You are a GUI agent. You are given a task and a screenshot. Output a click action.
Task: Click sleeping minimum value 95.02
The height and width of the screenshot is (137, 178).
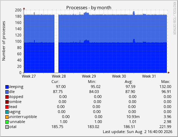coord(96,87)
